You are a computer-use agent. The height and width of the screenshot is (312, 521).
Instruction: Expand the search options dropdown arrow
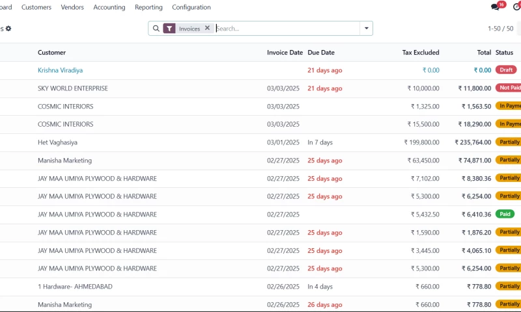coord(366,29)
